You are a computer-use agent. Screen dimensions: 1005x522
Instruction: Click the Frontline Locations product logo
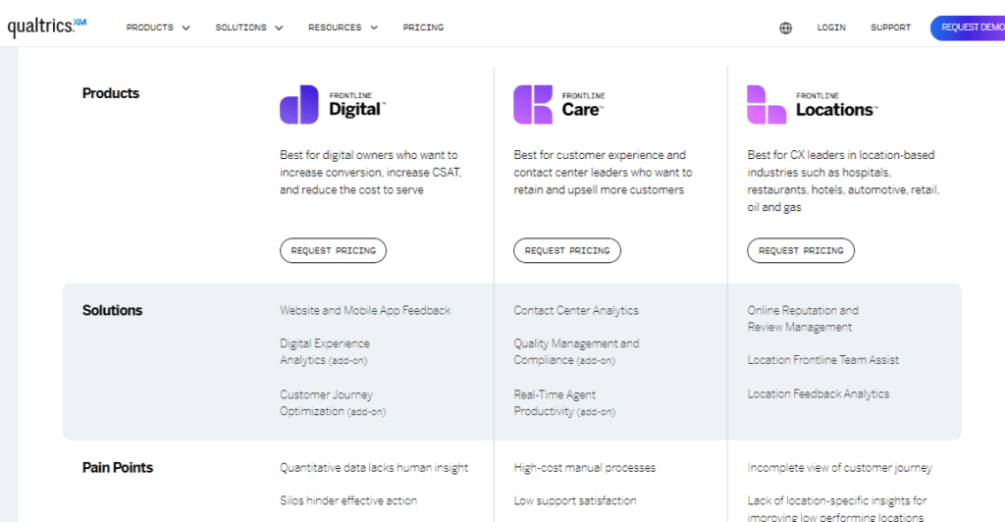click(x=812, y=104)
